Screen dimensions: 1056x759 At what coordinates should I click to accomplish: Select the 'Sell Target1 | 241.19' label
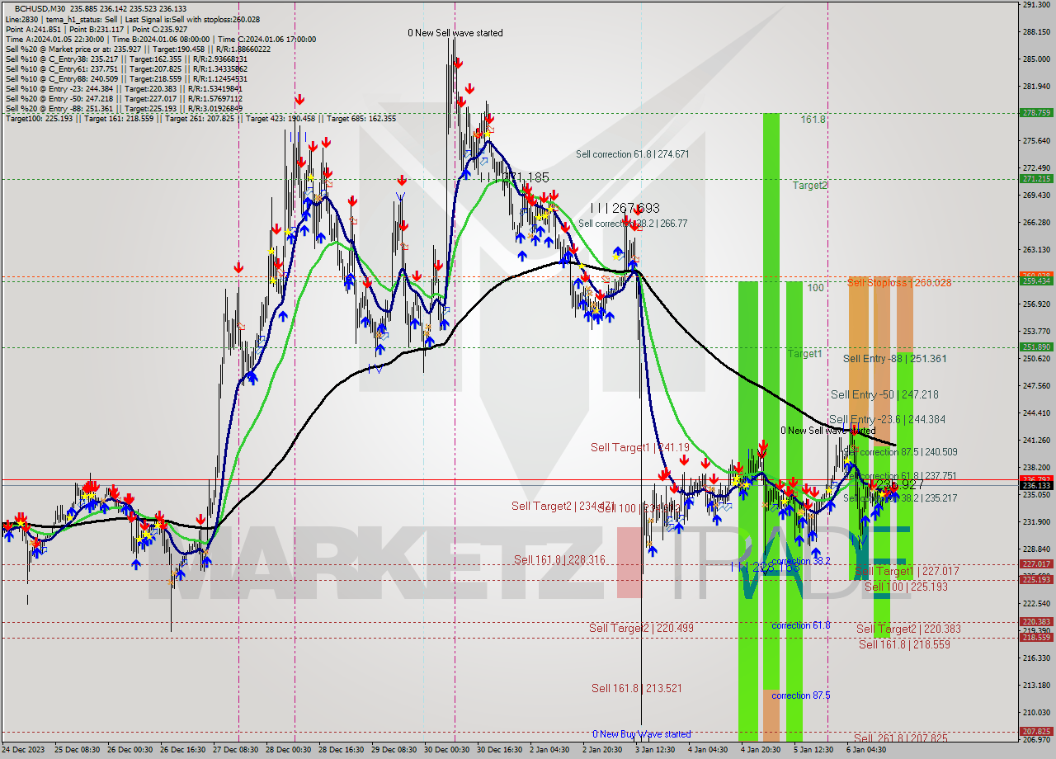[x=640, y=448]
